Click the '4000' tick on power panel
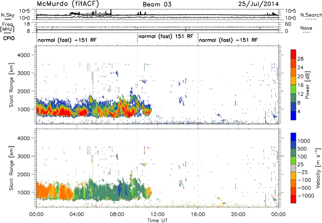322x223 pixels. 23,55
